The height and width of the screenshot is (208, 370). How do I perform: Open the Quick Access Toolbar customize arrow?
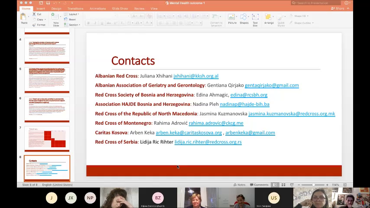click(72, 3)
